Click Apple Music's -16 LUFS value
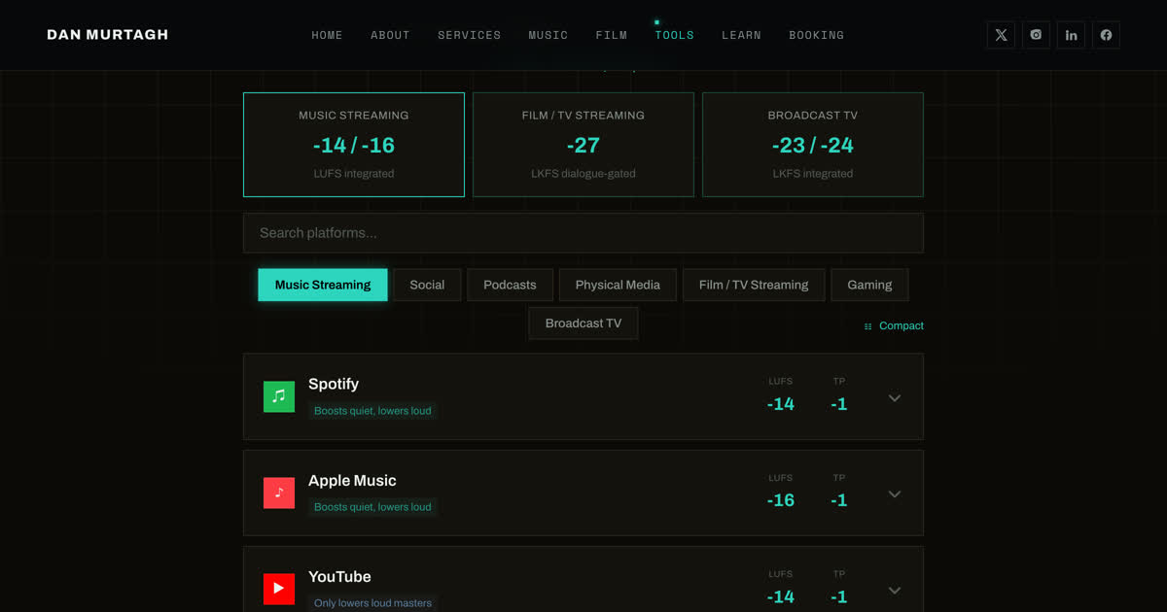This screenshot has width=1167, height=612. click(x=781, y=500)
